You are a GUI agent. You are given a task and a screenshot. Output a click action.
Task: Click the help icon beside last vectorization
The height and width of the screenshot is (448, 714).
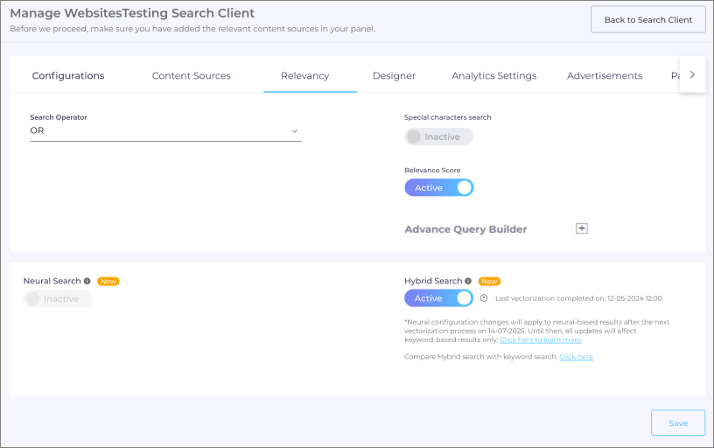coord(484,298)
